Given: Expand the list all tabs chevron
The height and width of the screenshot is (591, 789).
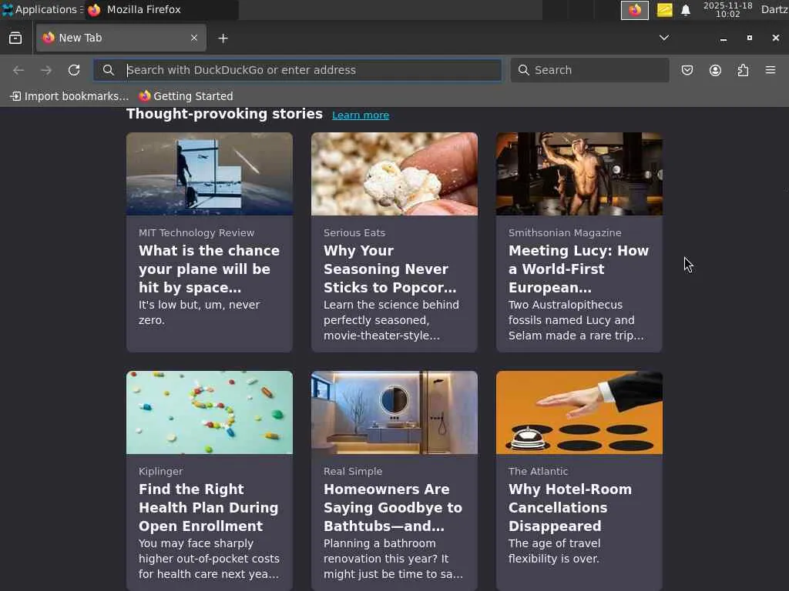Looking at the screenshot, I should (x=664, y=38).
